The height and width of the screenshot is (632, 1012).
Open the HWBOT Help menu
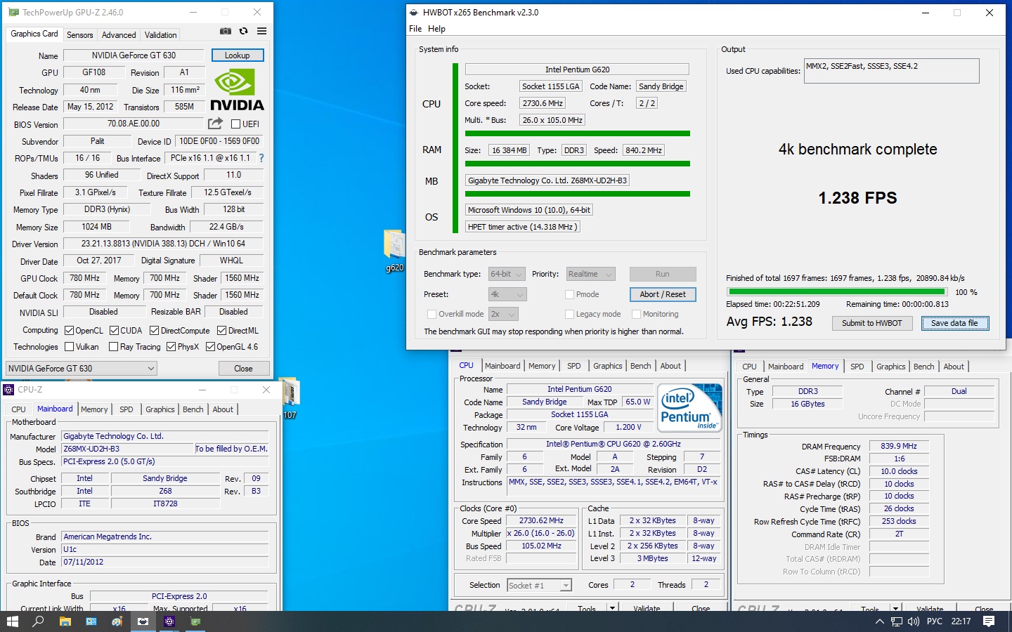[436, 29]
